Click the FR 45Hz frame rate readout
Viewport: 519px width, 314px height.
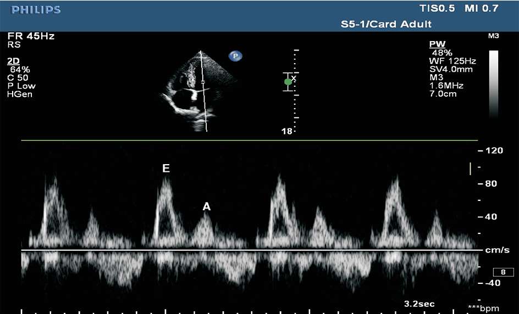coord(31,36)
